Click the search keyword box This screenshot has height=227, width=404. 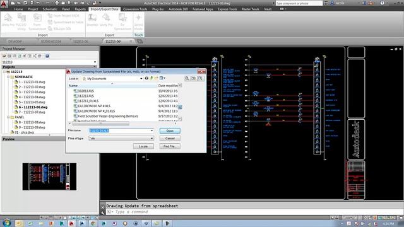tap(299, 3)
